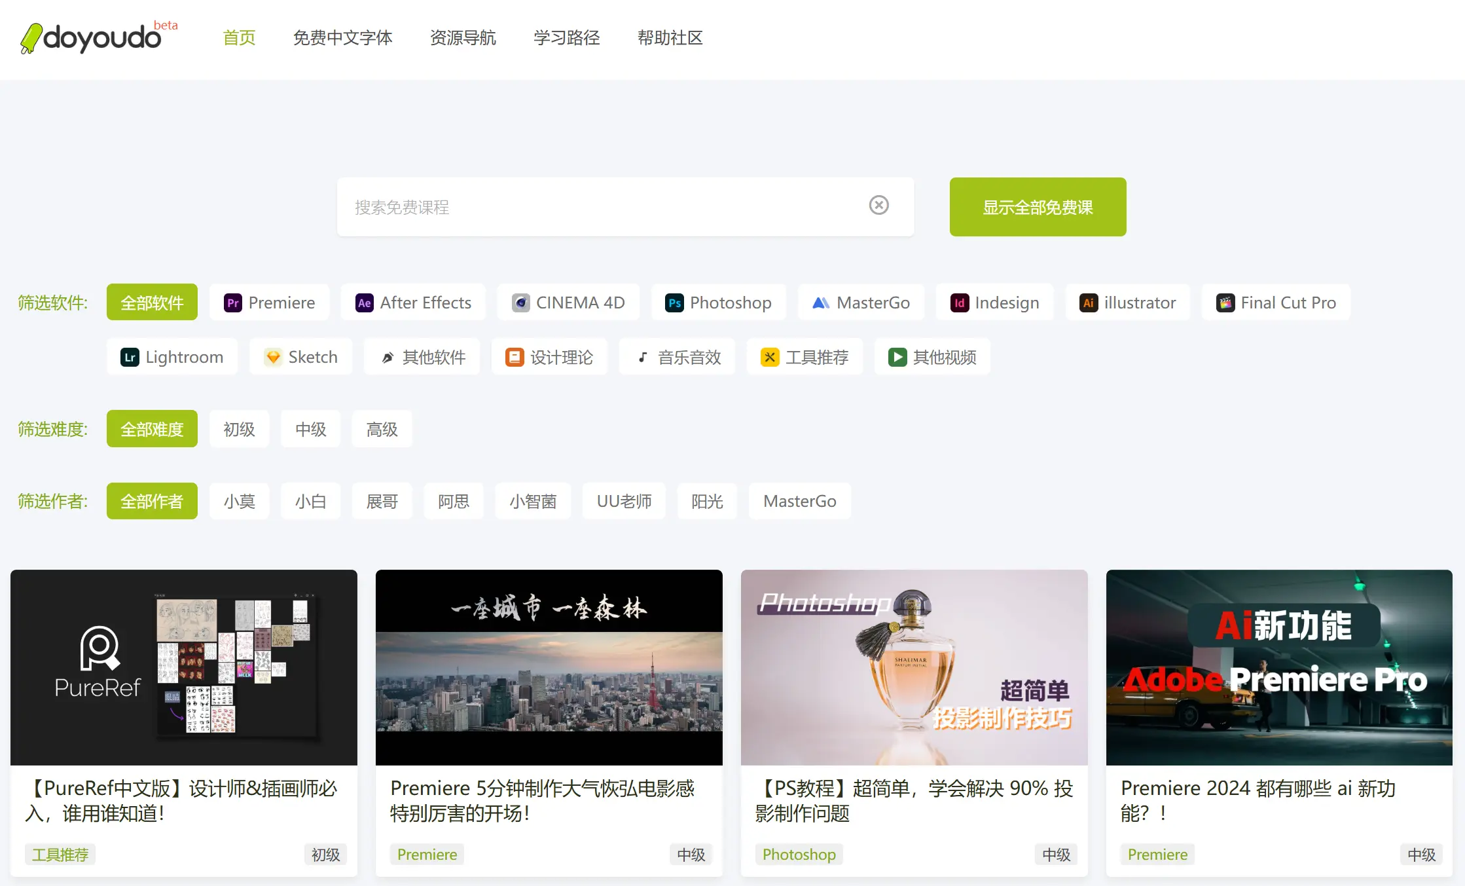The height and width of the screenshot is (886, 1465).
Task: Select the Lightroom Lr icon filter
Action: (x=130, y=357)
